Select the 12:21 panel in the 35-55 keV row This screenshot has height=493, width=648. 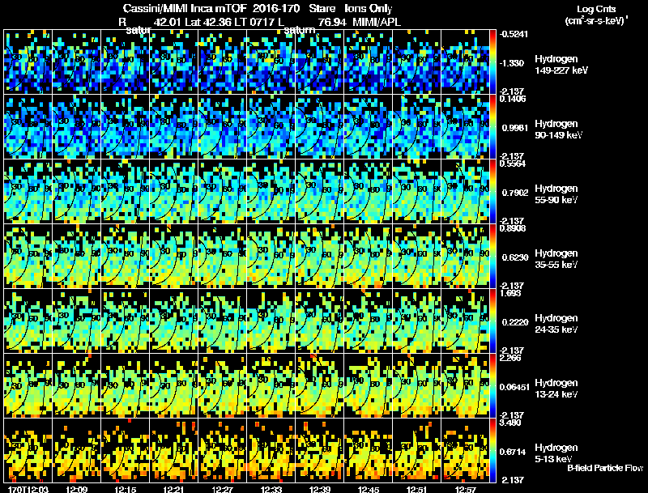coord(174,257)
